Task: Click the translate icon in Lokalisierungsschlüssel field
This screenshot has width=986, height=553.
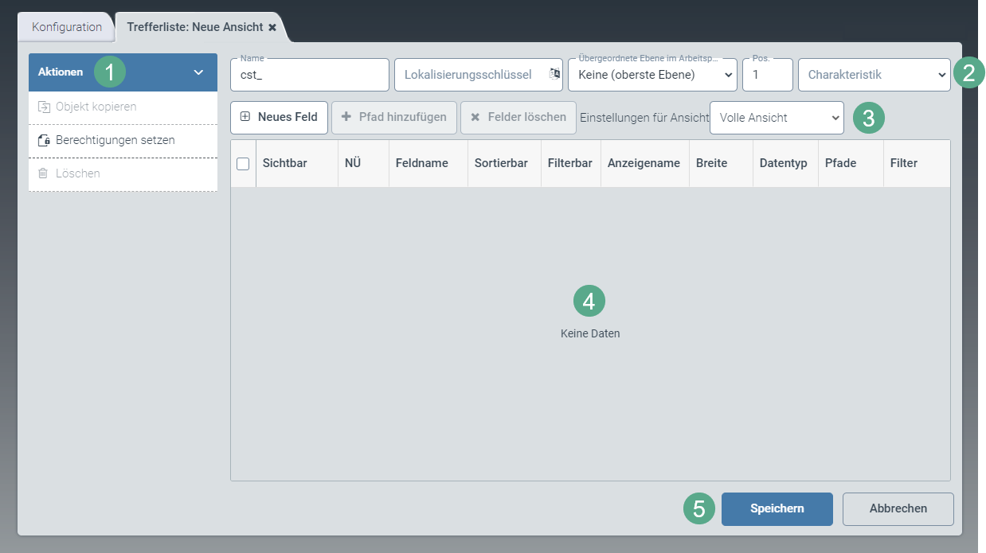Action: 554,74
